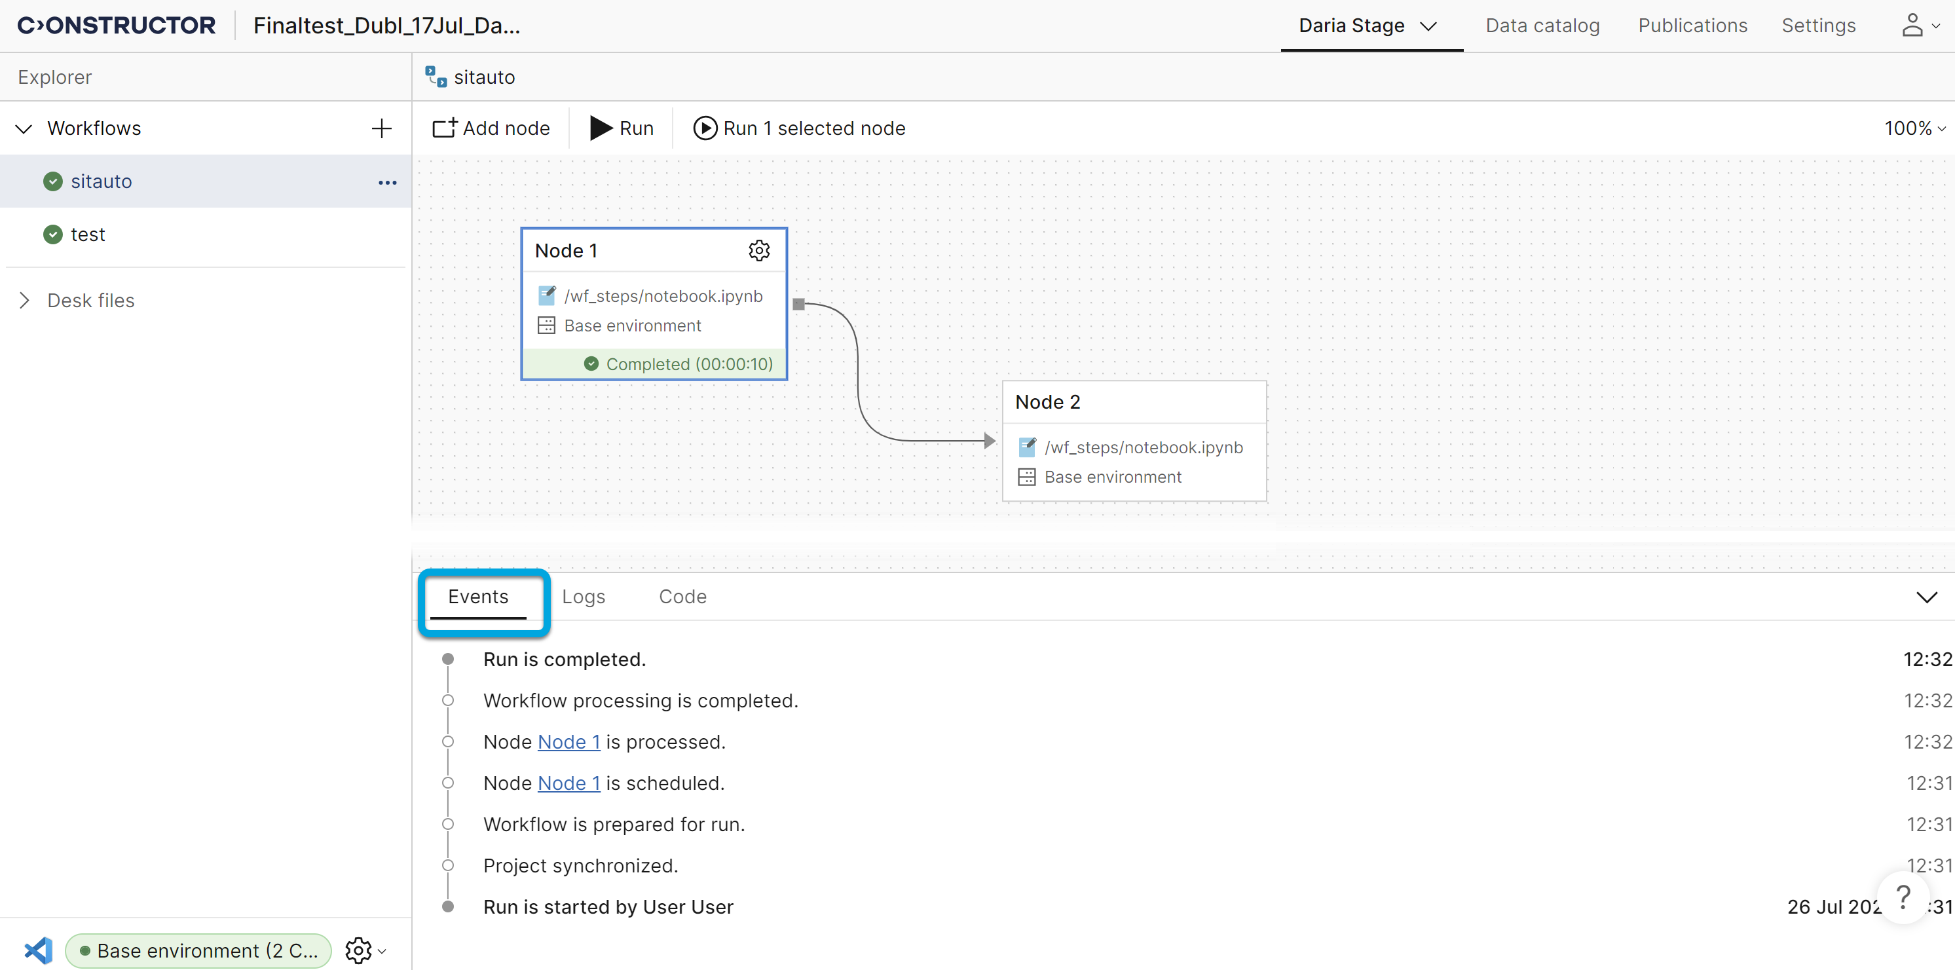Click the Add node button

491,128
